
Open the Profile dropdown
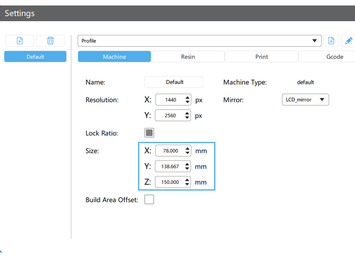[x=314, y=40]
